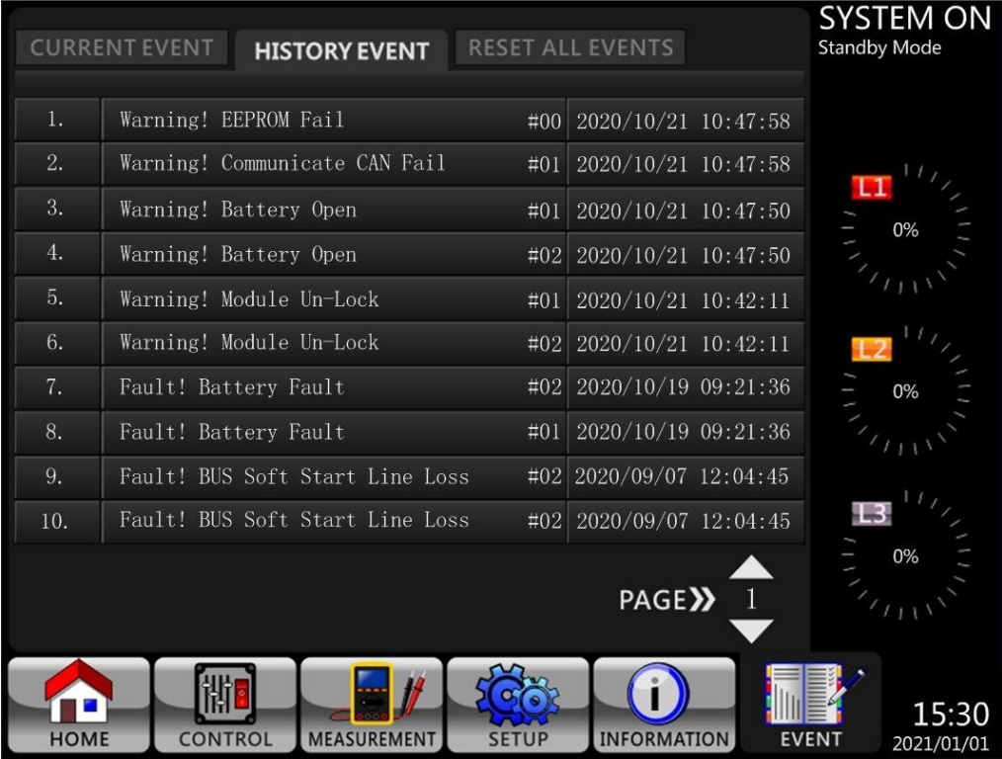The width and height of the screenshot is (1002, 759).
Task: Click the L1 load percentage gauge
Action: (906, 230)
